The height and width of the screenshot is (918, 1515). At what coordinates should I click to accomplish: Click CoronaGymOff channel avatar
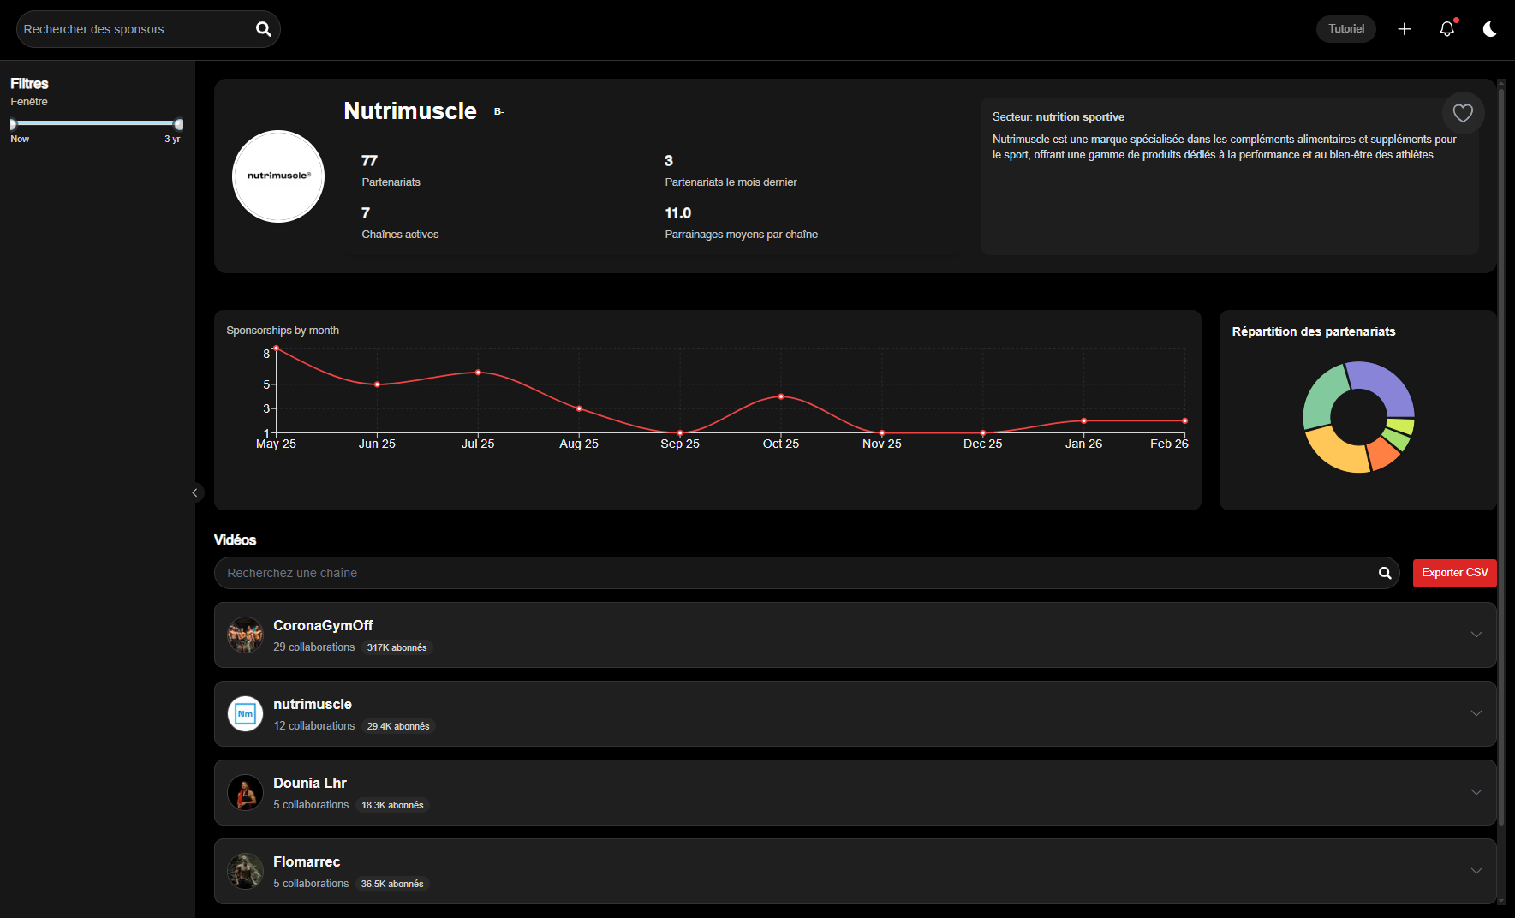tap(245, 635)
